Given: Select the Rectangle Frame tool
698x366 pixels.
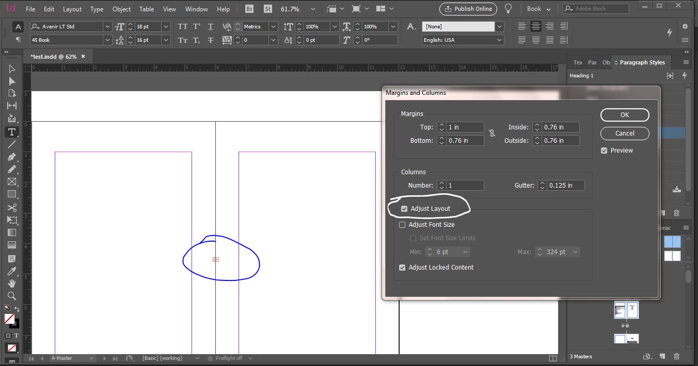Looking at the screenshot, I should coord(11,182).
